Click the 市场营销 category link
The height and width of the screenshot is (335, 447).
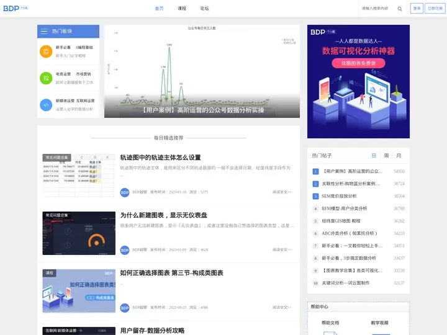coord(83,74)
